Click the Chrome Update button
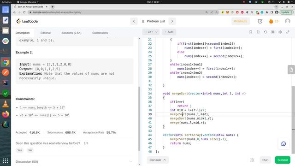 pyautogui.click(x=286, y=12)
